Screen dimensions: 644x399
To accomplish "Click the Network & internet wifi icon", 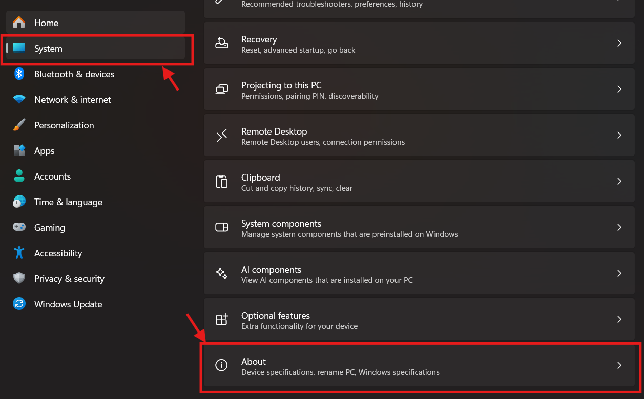I will (19, 100).
